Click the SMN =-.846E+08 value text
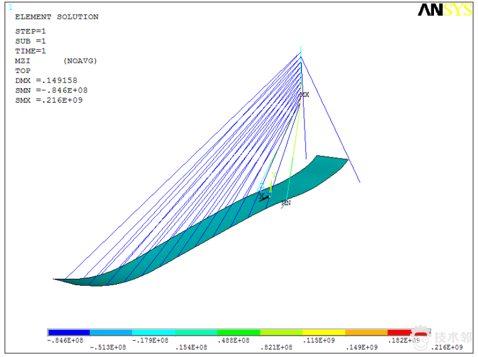The image size is (478, 357). pos(51,91)
